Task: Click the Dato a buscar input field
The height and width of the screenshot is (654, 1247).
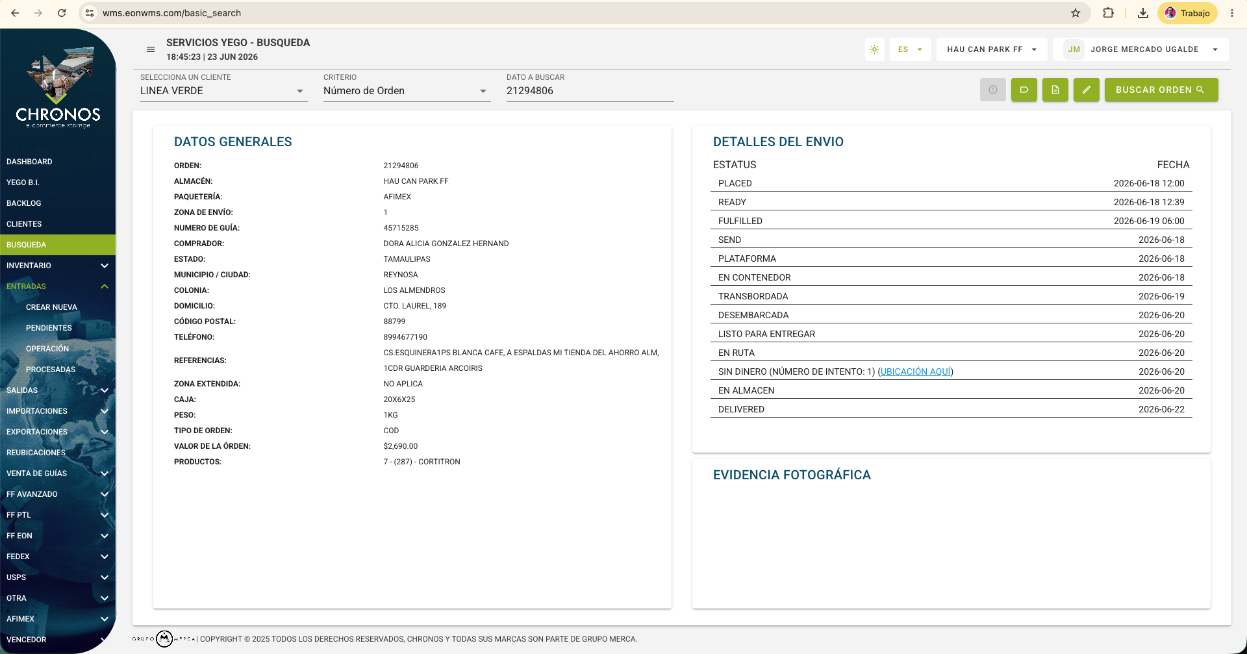Action: 590,91
